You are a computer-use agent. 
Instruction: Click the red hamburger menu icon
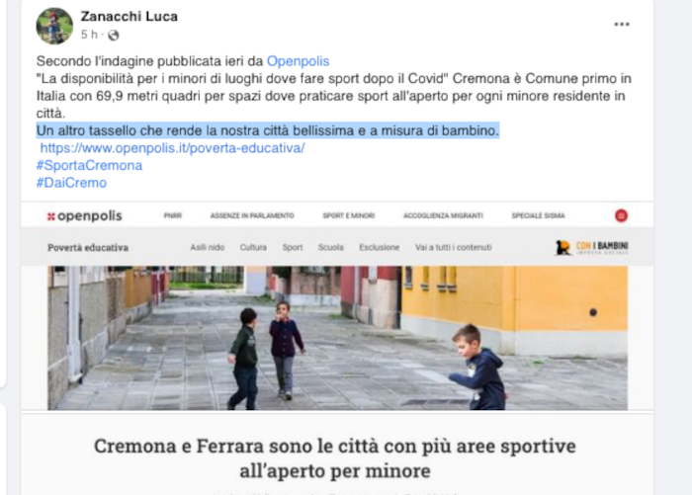coord(621,215)
